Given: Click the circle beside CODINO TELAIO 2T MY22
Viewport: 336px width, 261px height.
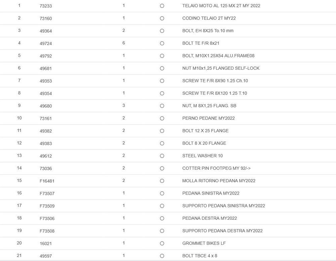Looking at the screenshot, I should [x=162, y=18].
